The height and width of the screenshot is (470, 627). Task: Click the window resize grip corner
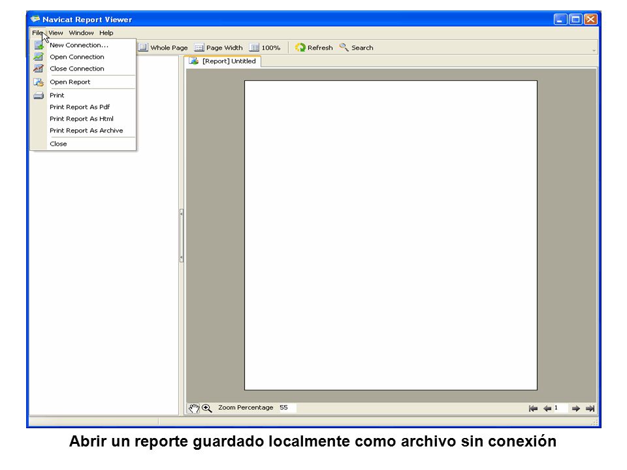[x=594, y=422]
